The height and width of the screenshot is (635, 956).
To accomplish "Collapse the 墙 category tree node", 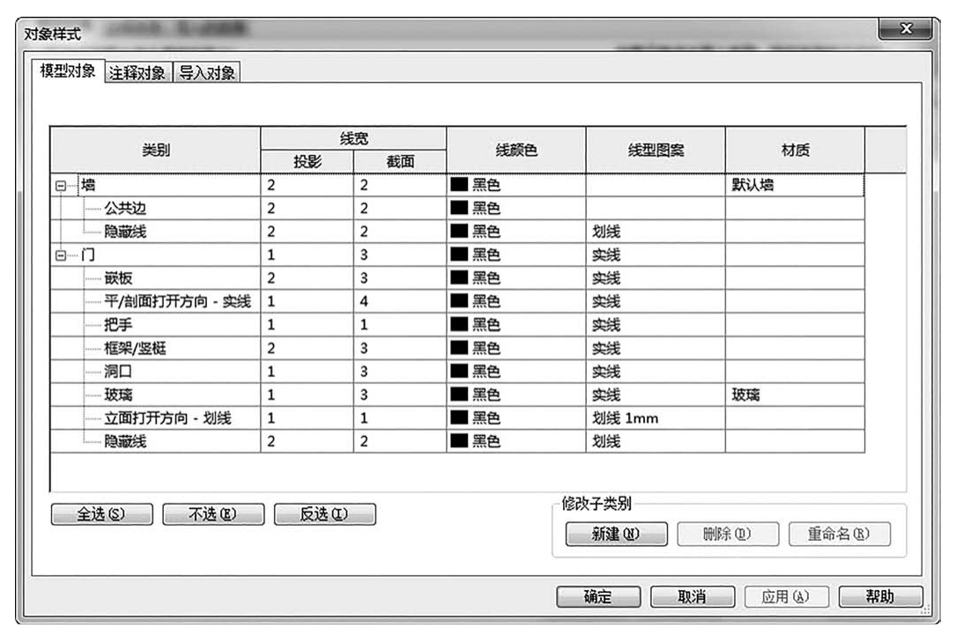I will click(61, 186).
